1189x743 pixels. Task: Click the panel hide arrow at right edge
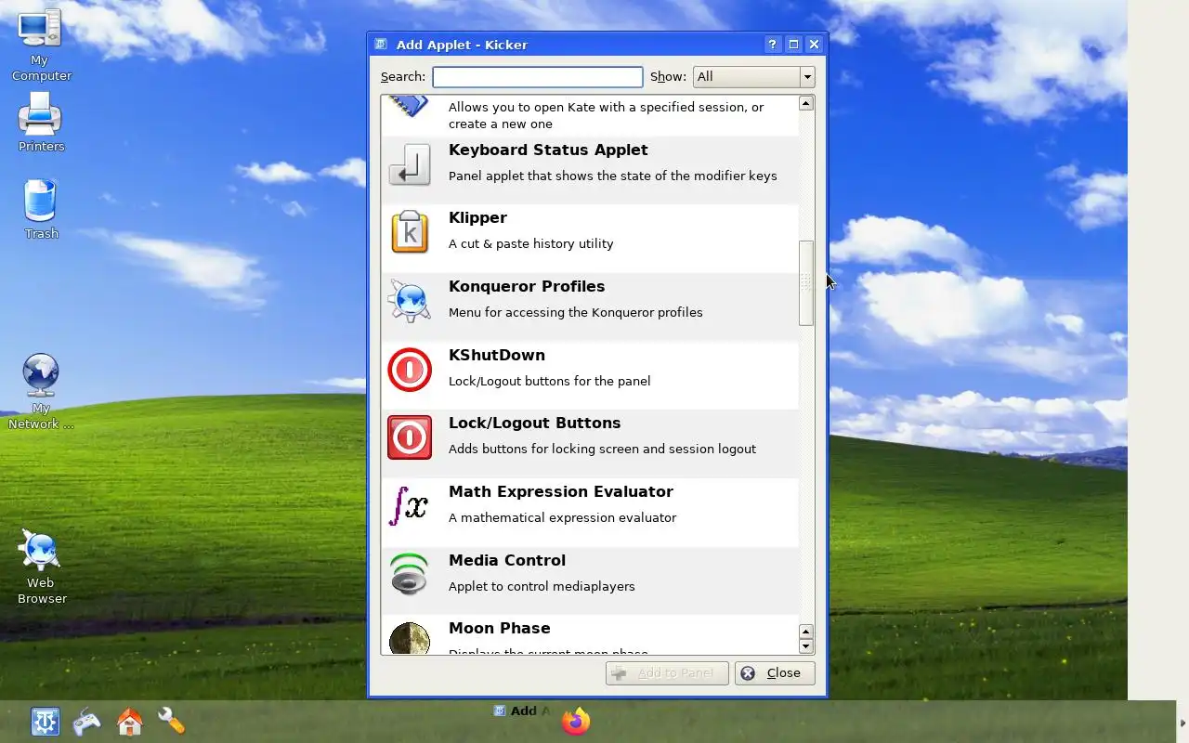(x=1182, y=723)
